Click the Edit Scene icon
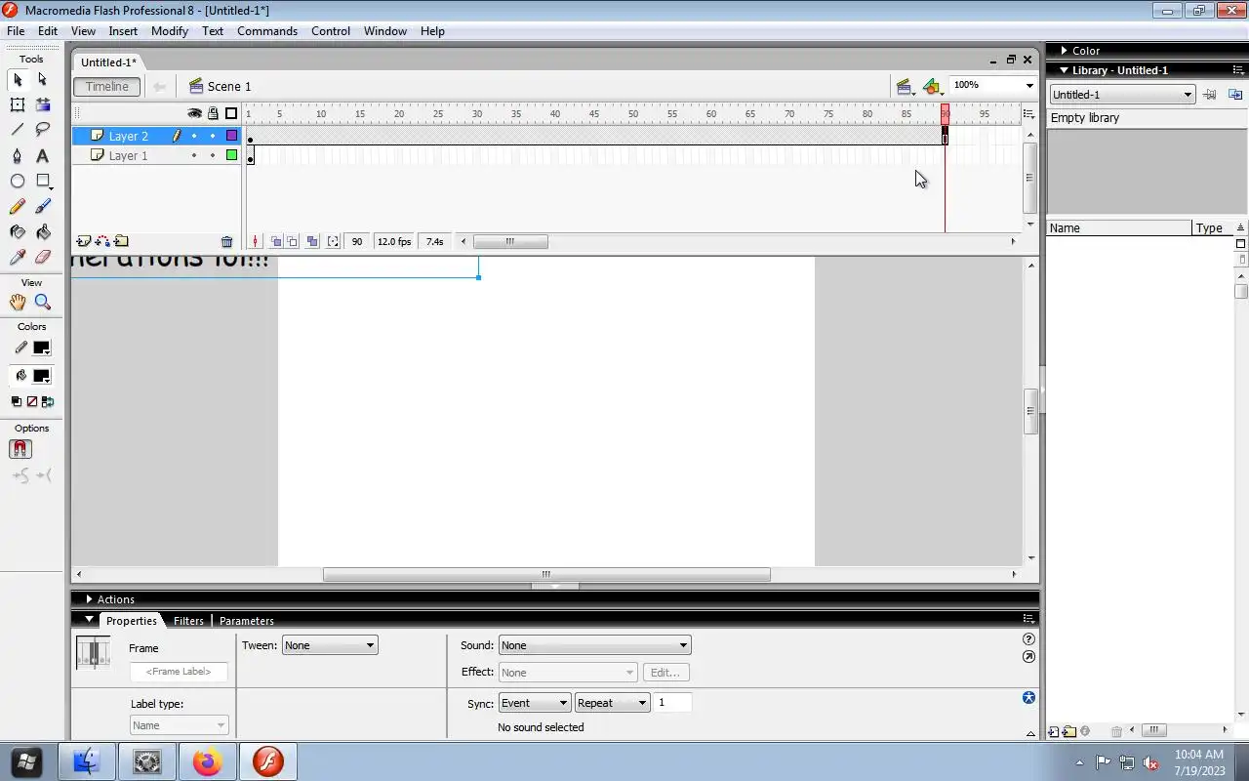1249x781 pixels. 905,87
